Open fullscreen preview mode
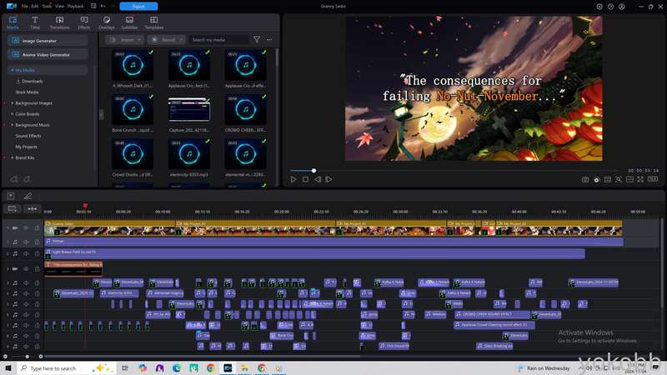This screenshot has width=667, height=375. click(x=640, y=180)
